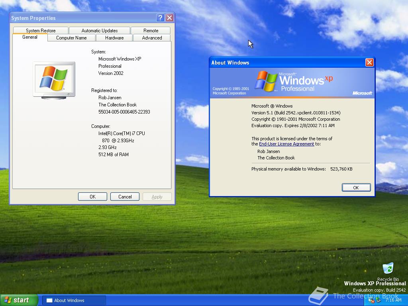This screenshot has height=306, width=408.
Task: Click the System Properties help question-mark button
Action: point(160,18)
